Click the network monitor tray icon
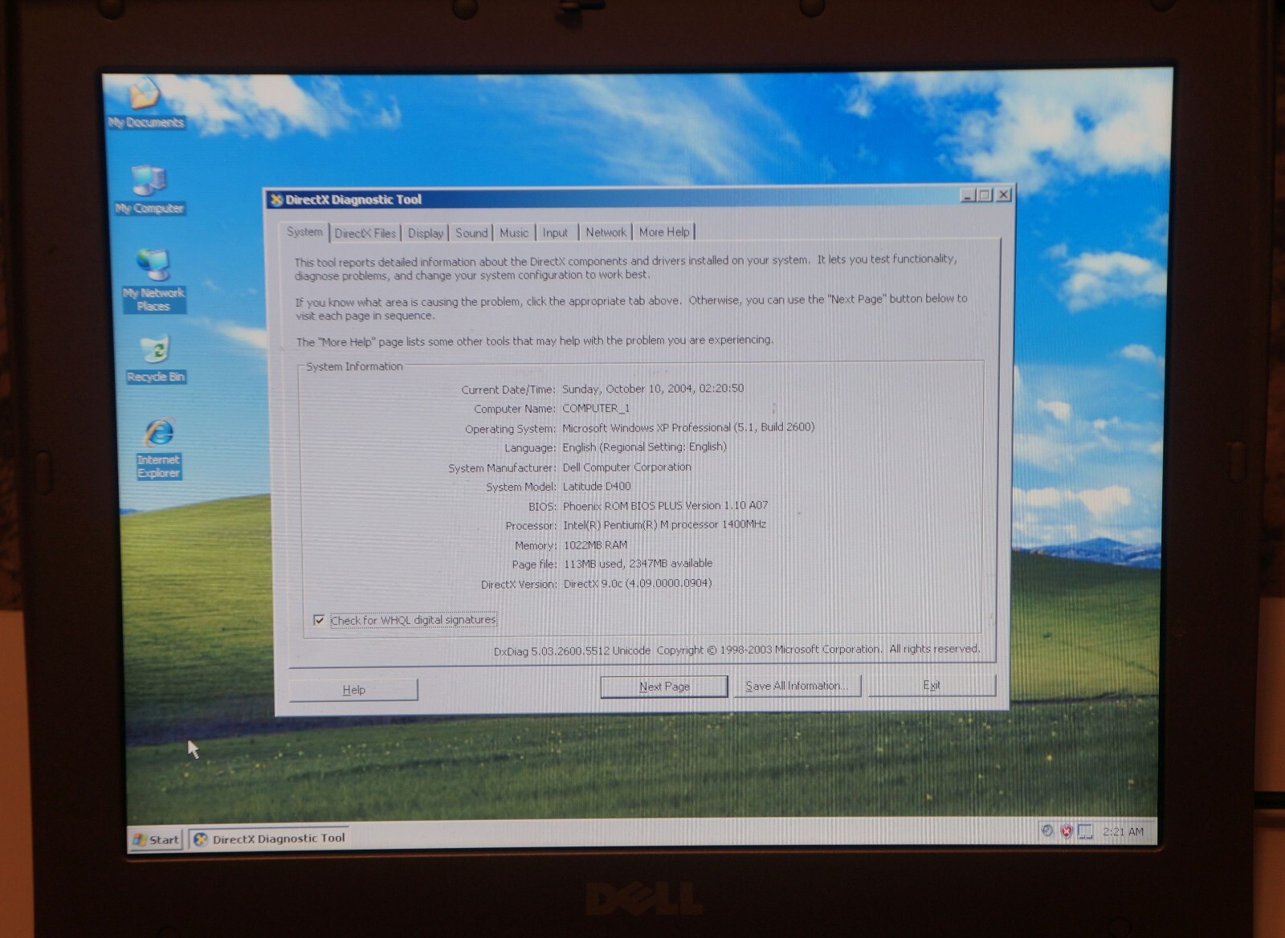The height and width of the screenshot is (938, 1285). coord(1085,832)
